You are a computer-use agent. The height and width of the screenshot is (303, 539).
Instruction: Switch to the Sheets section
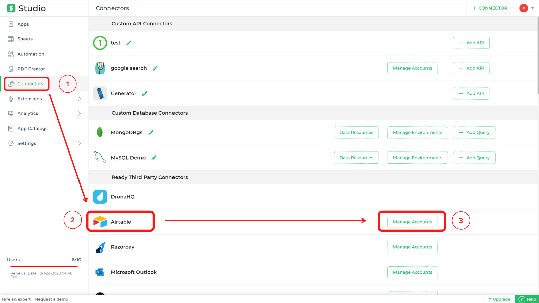pyautogui.click(x=25, y=39)
